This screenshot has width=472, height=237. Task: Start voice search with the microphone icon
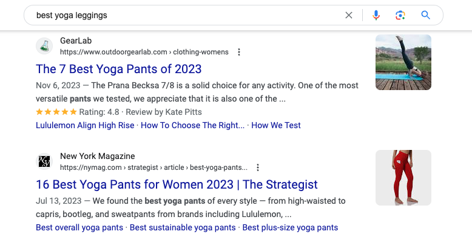[x=376, y=15]
